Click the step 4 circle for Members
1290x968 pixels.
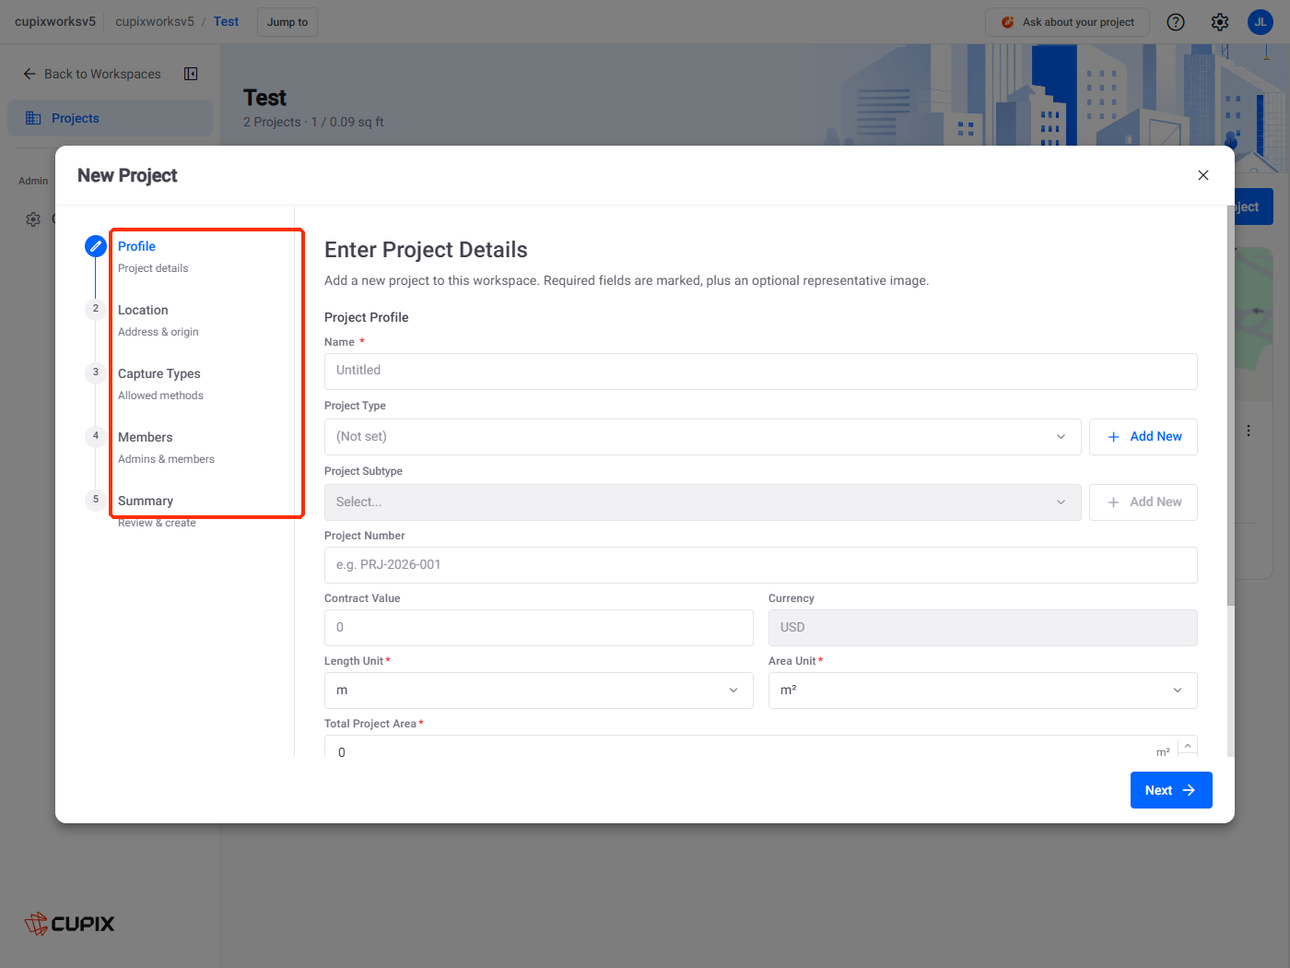coord(96,436)
